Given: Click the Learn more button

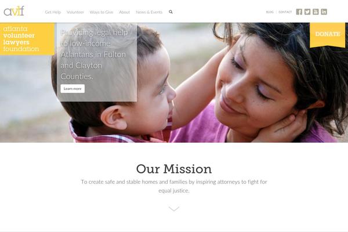Looking at the screenshot, I should (x=72, y=89).
